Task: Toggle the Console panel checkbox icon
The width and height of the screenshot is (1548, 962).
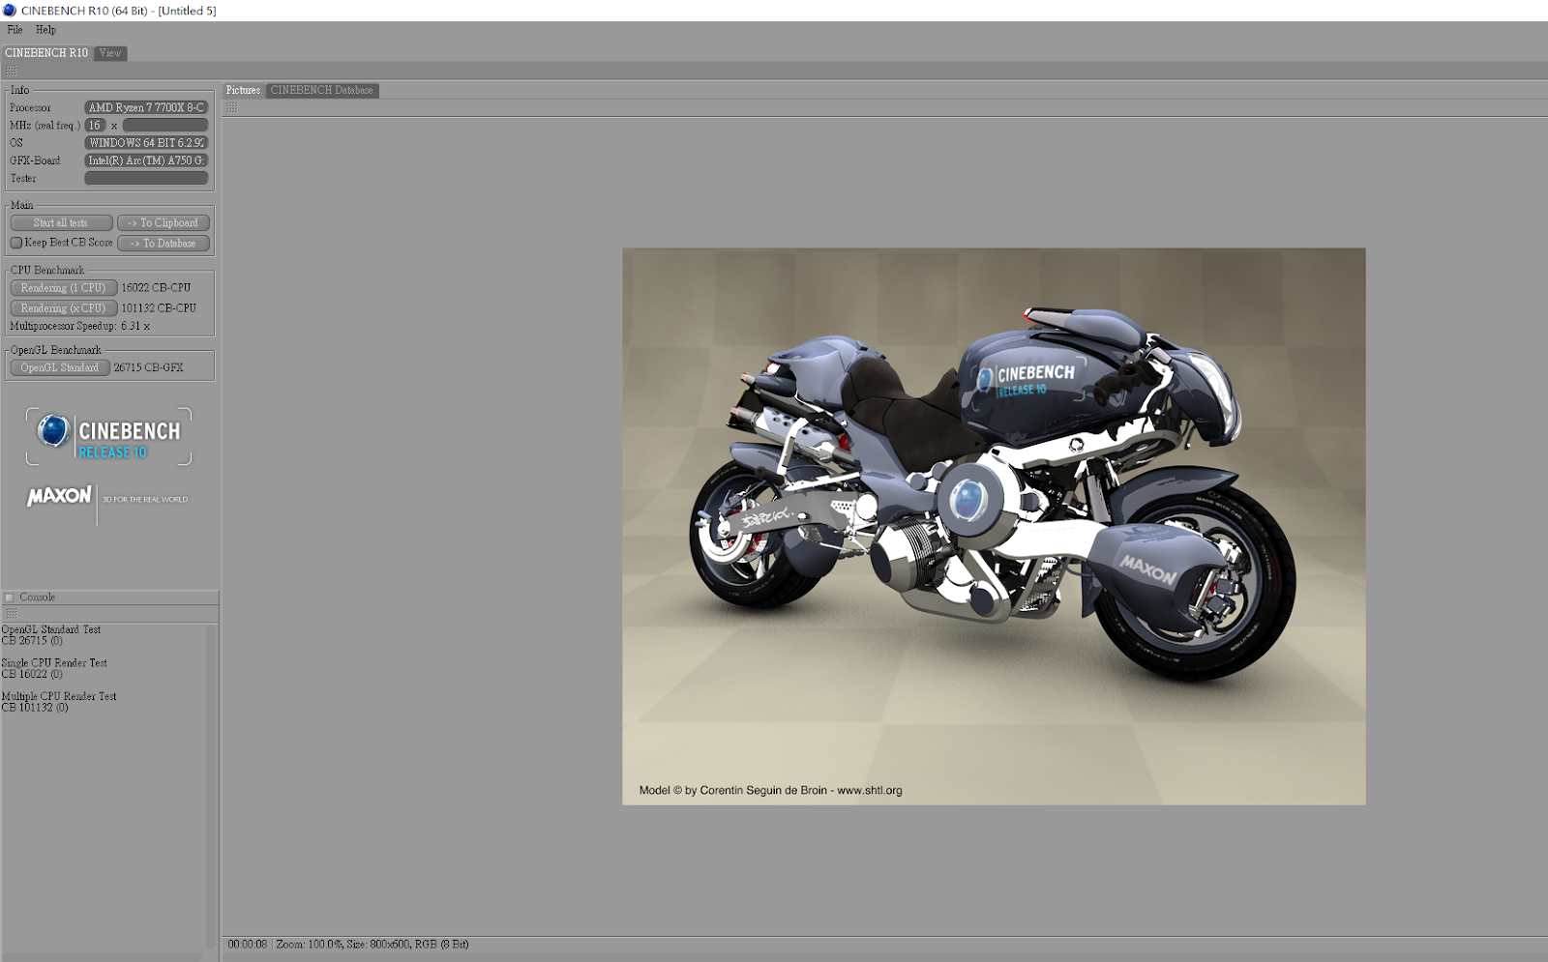Action: click(x=10, y=598)
